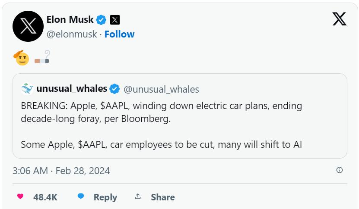
Task: Open the tweet info circle icon
Action: (339, 170)
